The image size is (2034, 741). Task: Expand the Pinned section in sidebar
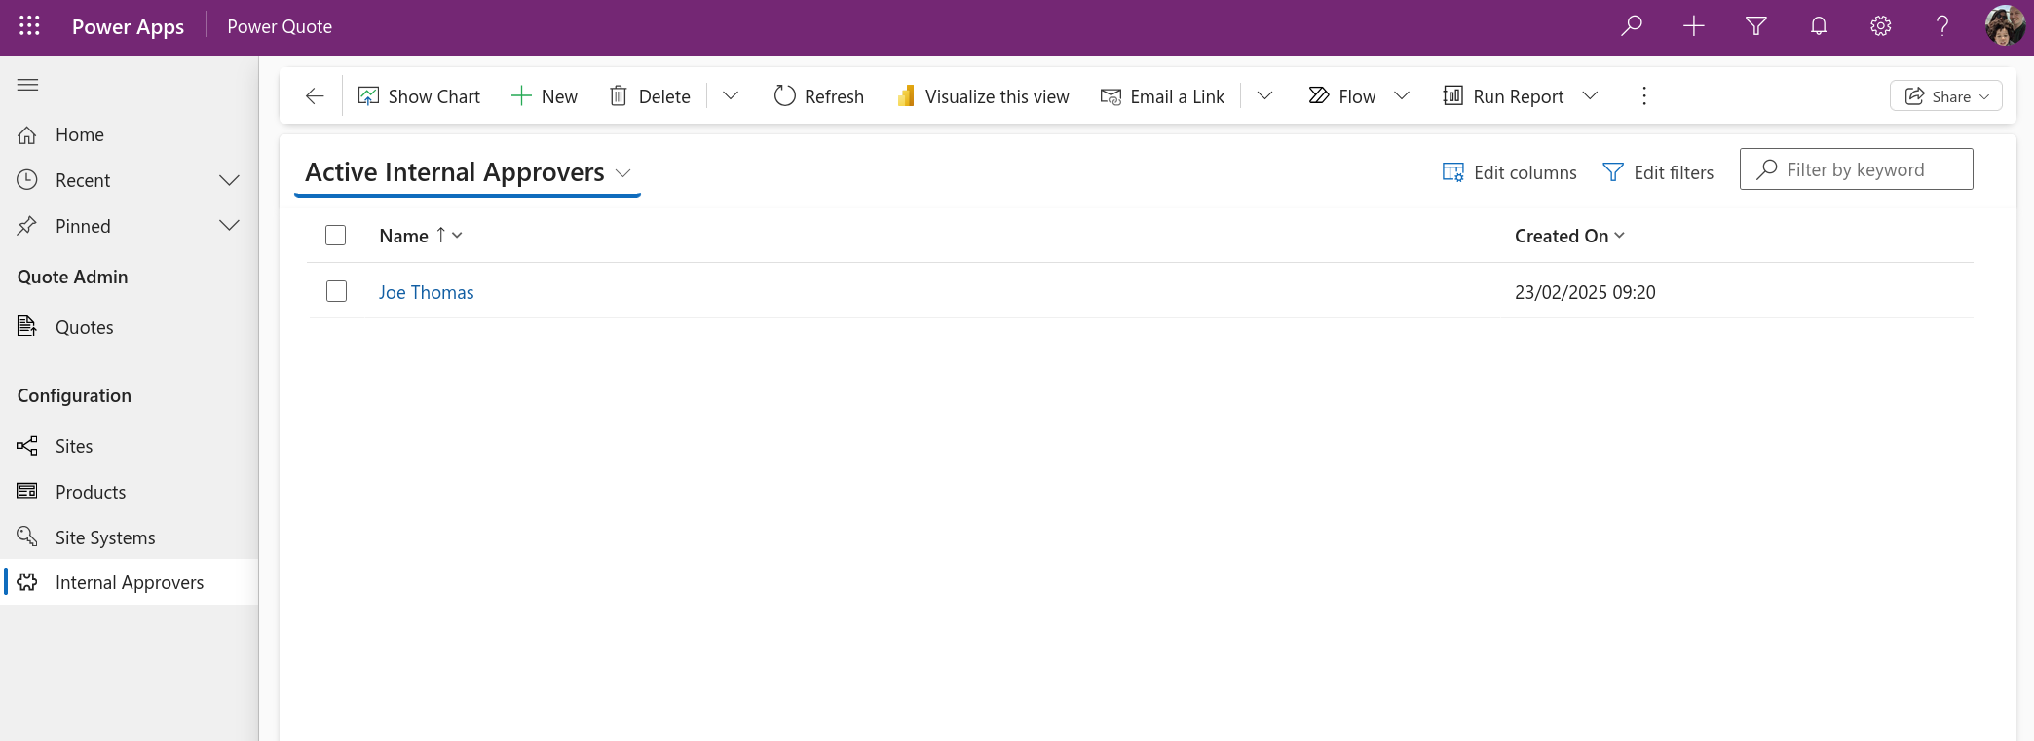point(229,226)
